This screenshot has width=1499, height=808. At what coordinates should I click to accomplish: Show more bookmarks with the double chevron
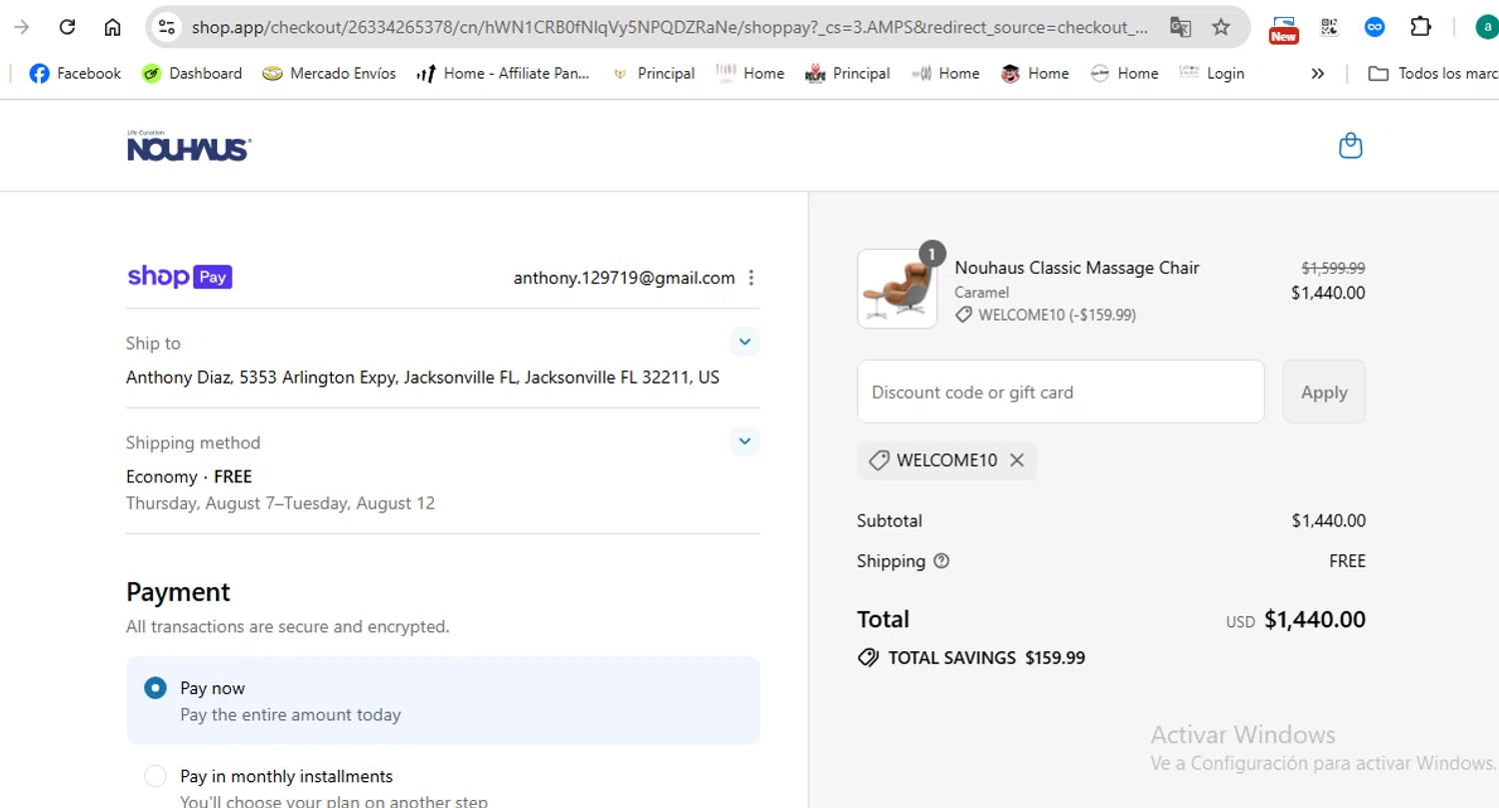[x=1317, y=73]
